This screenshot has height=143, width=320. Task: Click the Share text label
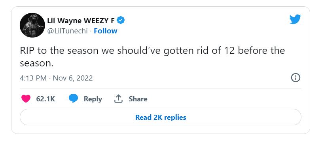138,99
